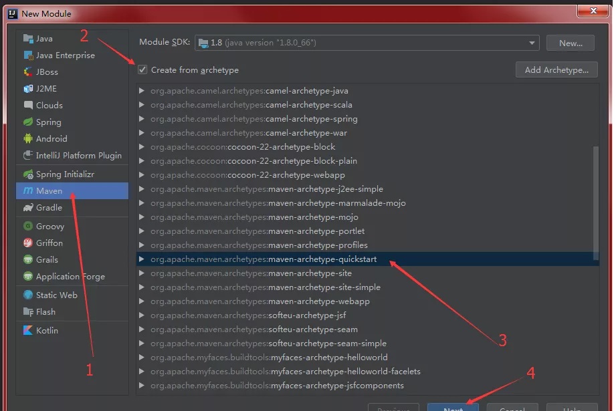This screenshot has width=616, height=411.
Task: Close the New Module dialog
Action: click(593, 11)
